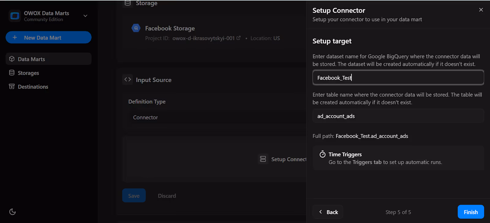
Task: Click the Time Triggers heading
Action: (x=345, y=154)
